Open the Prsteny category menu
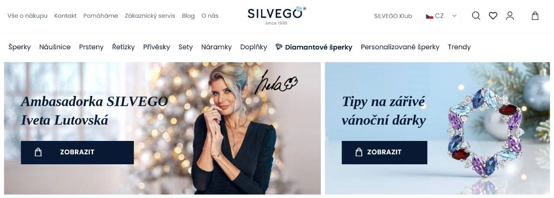The width and height of the screenshot is (554, 198). click(x=91, y=47)
